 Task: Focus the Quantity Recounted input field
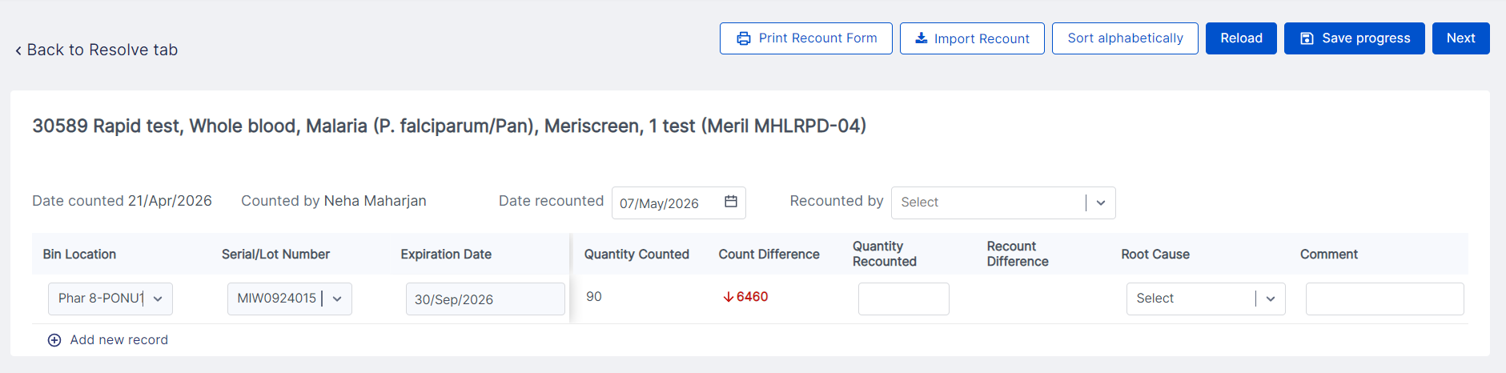pos(904,299)
